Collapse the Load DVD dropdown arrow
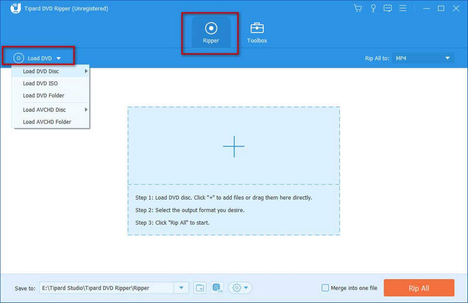Screen dimensions: 468x303 click(x=59, y=58)
